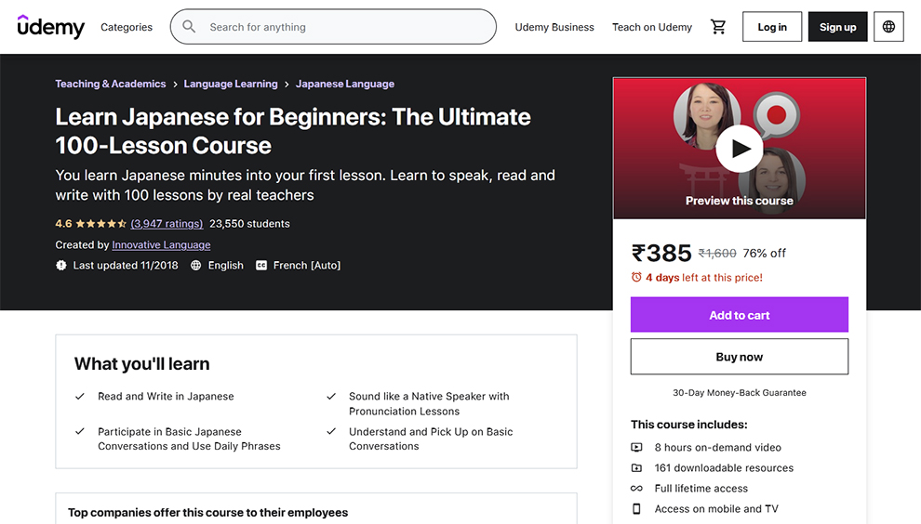Click checkmark beside 'Sound like a Native Speaker'
Image resolution: width=921 pixels, height=524 pixels.
(x=331, y=396)
